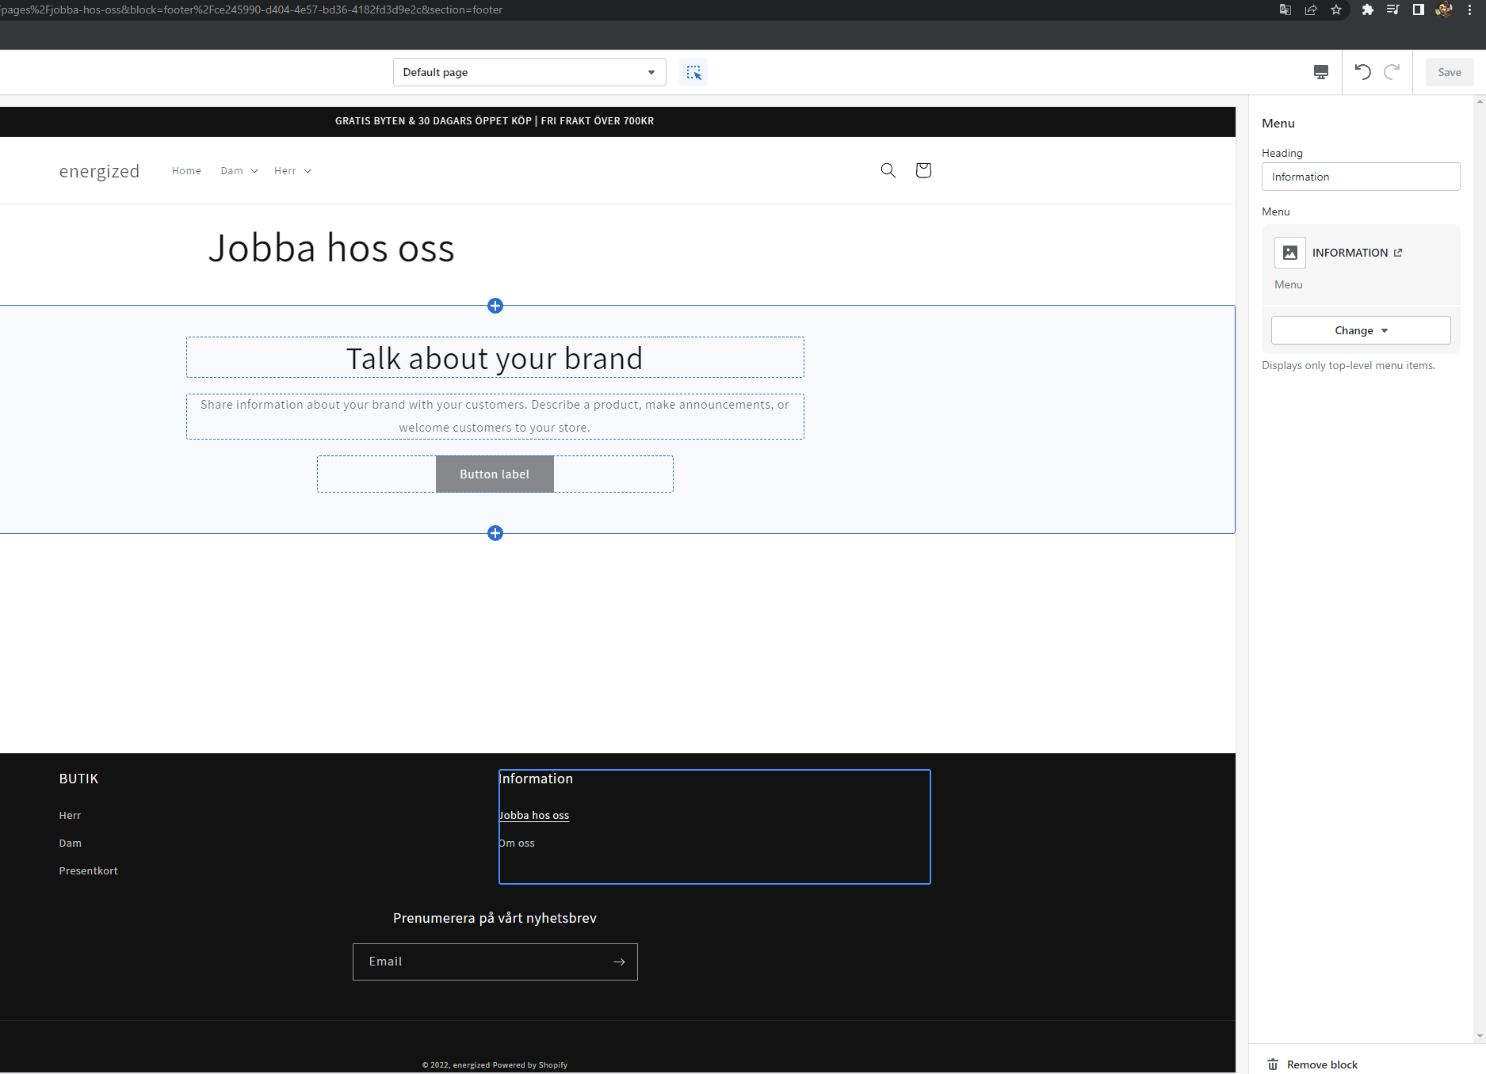
Task: Submit newsletter email with arrow icon
Action: [x=619, y=962]
